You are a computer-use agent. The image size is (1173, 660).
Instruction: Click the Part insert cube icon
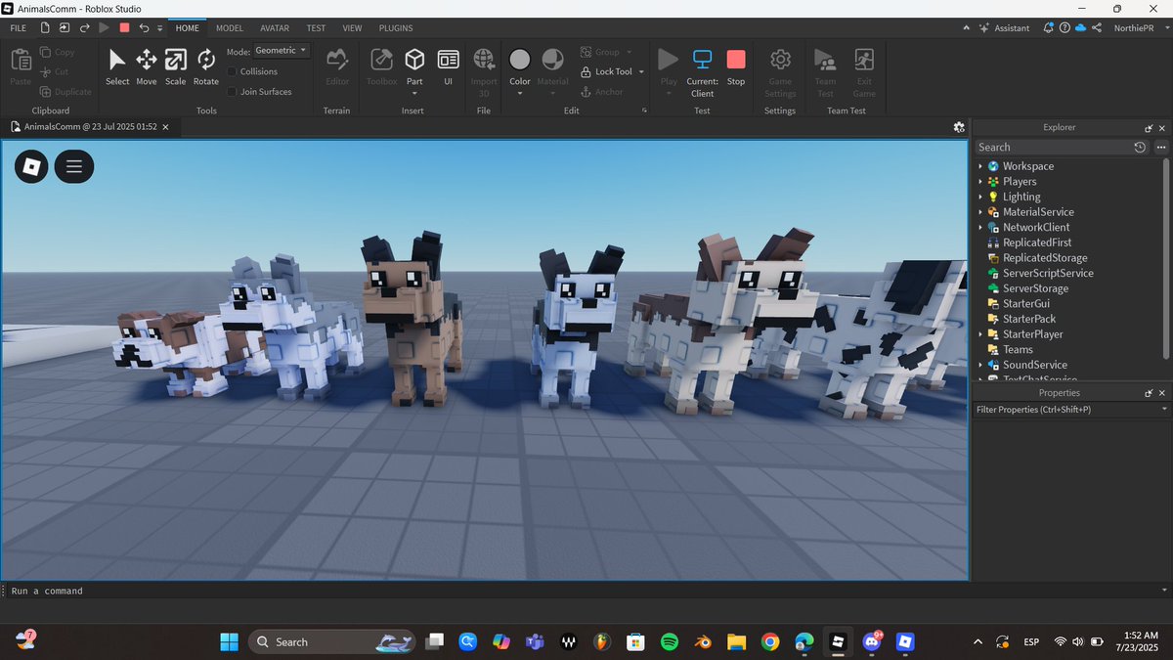tap(414, 60)
